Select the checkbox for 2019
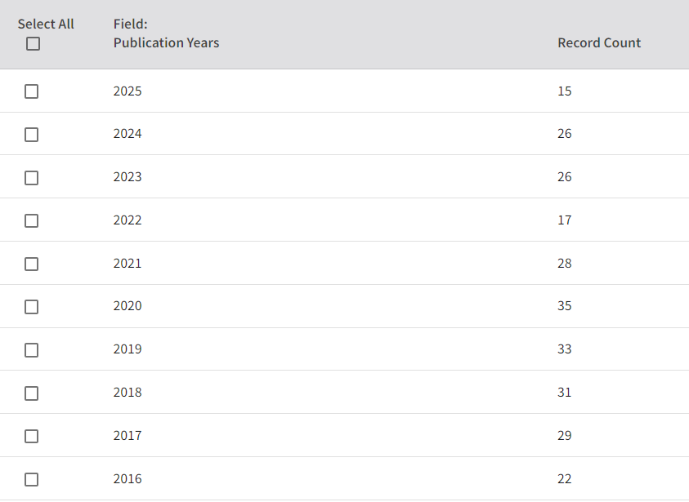 coord(31,349)
